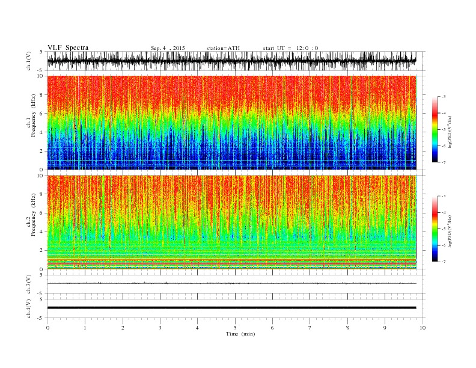Click the time axis tick label "1"
This screenshot has width=476, height=368.
85,328
